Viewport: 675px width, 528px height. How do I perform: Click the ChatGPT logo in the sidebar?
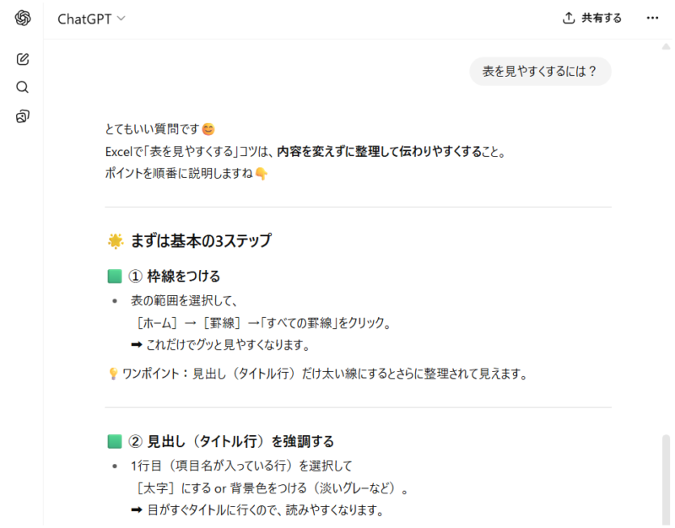23,19
